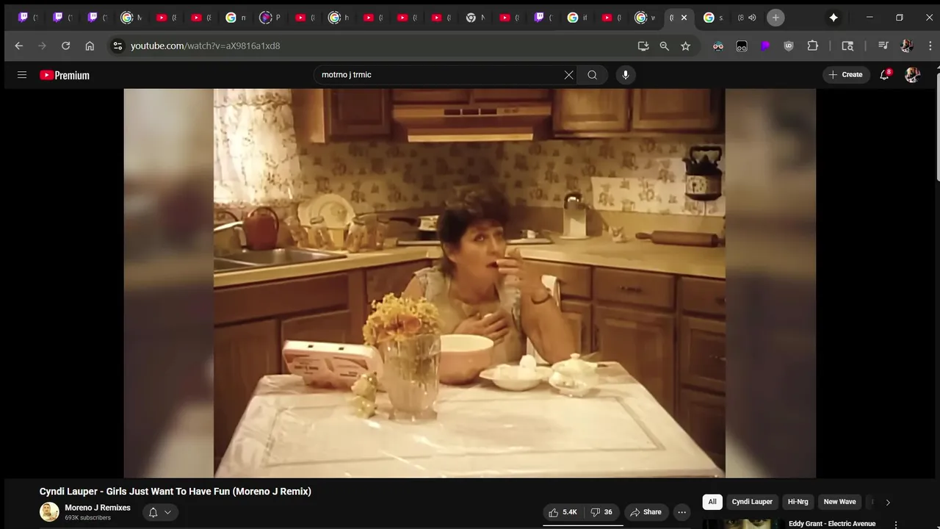
Task: Open the zoom magnifier in address bar
Action: coord(665,46)
